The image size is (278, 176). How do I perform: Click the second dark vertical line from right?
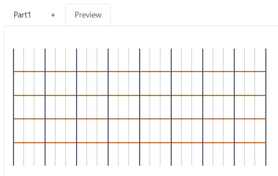click(x=234, y=107)
